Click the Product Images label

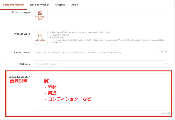pyautogui.click(x=21, y=12)
